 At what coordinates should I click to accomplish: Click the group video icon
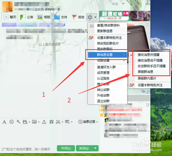coord(25,122)
